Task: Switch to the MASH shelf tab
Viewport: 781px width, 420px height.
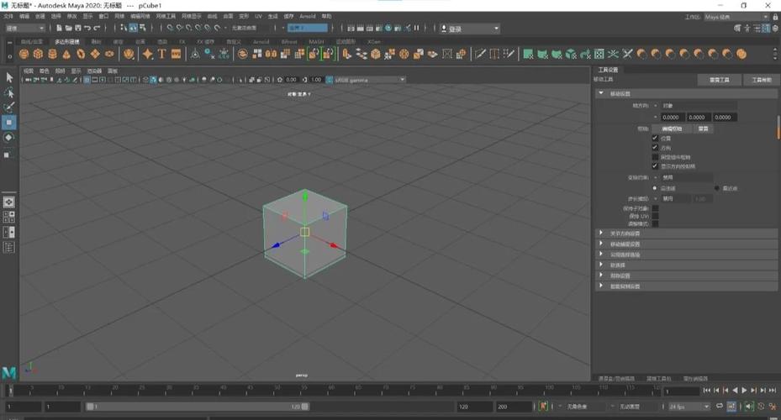Action: (x=315, y=41)
